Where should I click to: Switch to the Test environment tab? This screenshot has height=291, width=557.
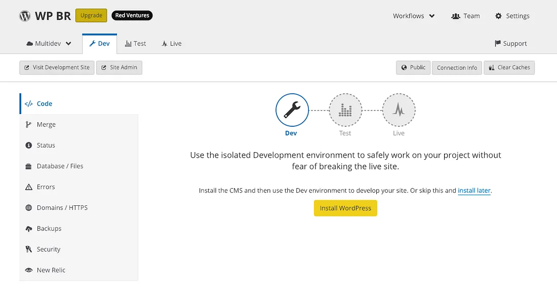[135, 44]
